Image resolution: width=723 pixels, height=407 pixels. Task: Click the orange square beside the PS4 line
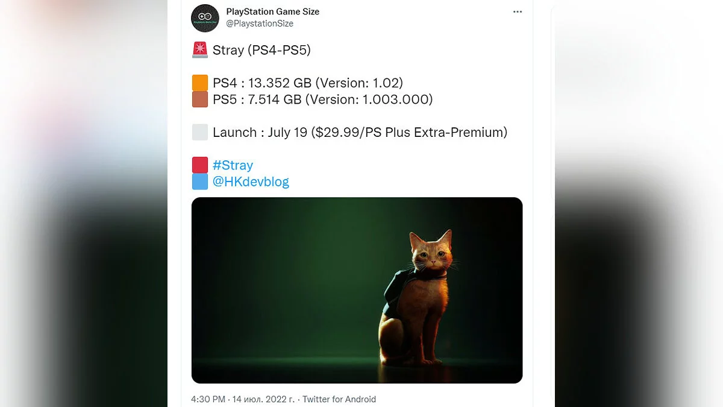200,83
